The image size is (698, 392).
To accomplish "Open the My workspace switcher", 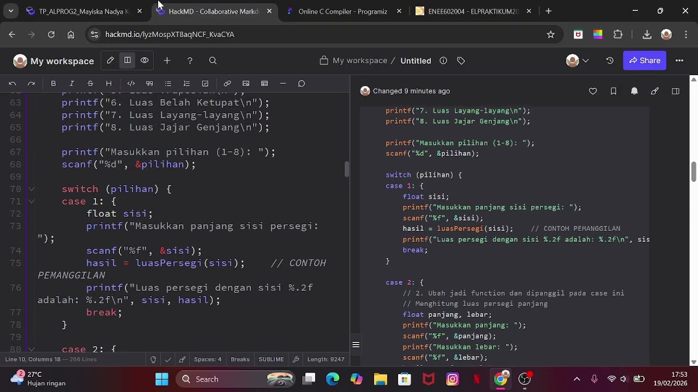I will click(54, 60).
